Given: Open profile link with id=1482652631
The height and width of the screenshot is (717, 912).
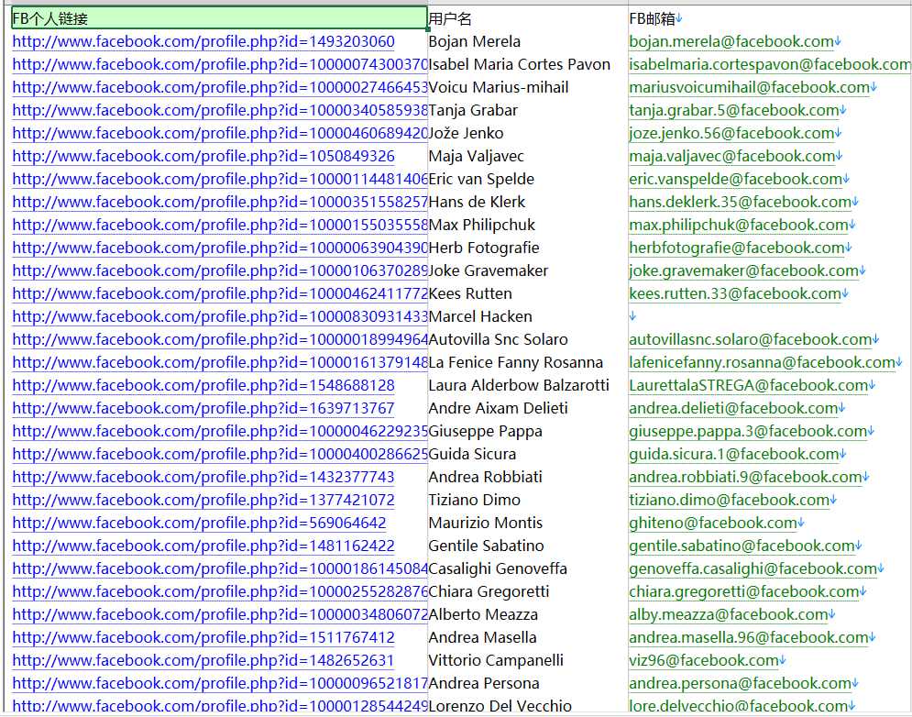Looking at the screenshot, I should point(203,660).
